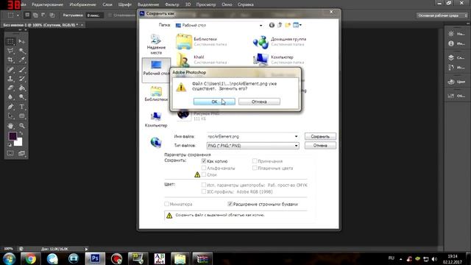Click the white background color swatch

coord(18,143)
